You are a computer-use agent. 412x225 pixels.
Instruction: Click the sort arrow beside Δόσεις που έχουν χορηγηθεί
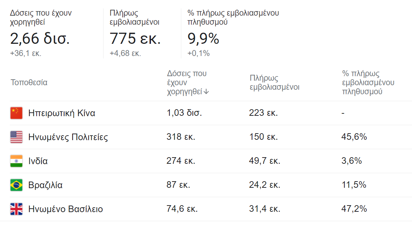point(206,91)
